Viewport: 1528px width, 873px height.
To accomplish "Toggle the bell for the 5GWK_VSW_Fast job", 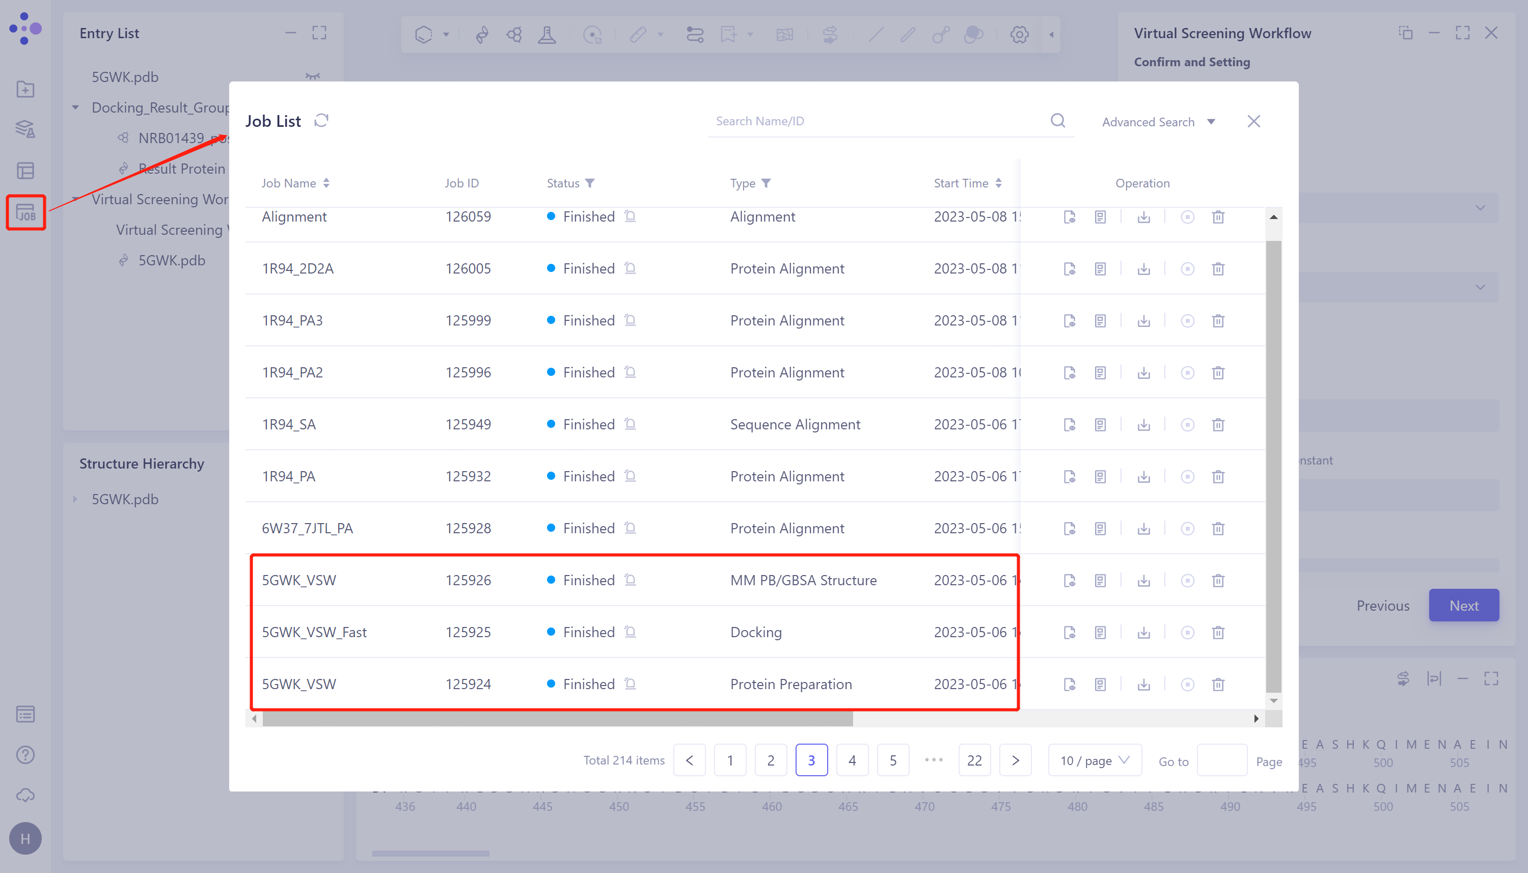I will [x=630, y=632].
